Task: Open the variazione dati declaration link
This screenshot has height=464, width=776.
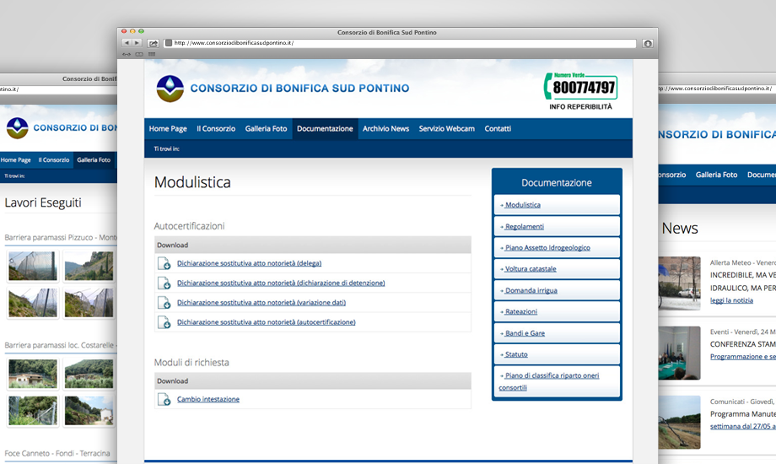Action: 261,303
